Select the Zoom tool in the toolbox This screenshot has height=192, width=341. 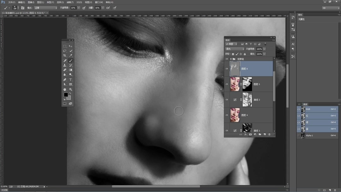(x=70, y=89)
